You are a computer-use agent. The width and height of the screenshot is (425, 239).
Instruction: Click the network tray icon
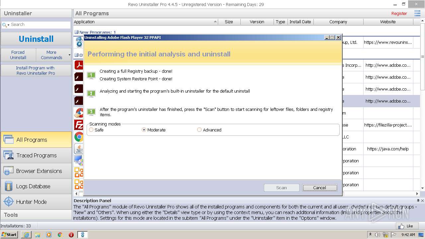(385, 235)
